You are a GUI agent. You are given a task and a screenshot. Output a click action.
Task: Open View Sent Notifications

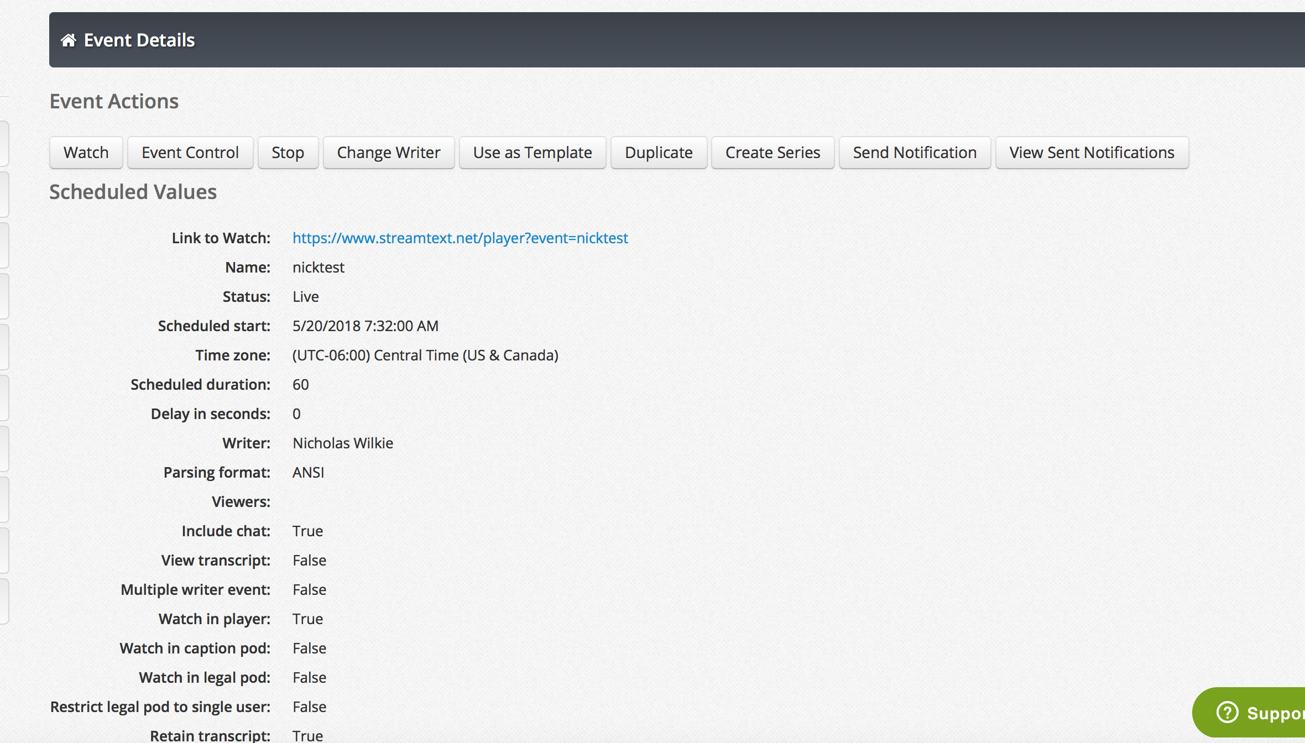click(1091, 153)
